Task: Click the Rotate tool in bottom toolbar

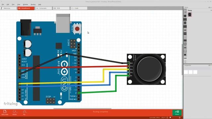Action: click(15, 112)
